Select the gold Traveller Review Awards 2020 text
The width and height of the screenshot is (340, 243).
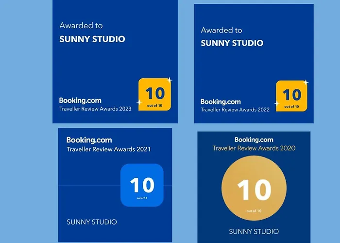point(254,148)
